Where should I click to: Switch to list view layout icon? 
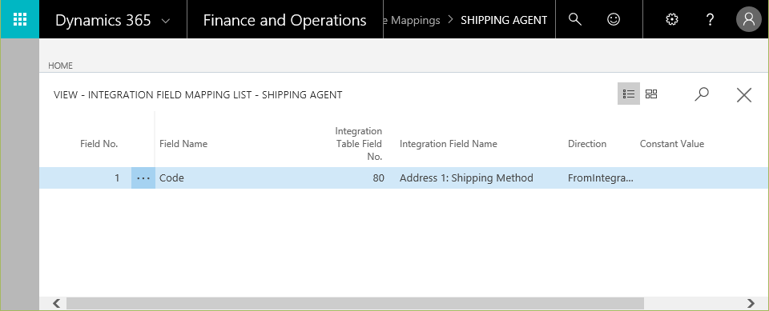pyautogui.click(x=629, y=94)
